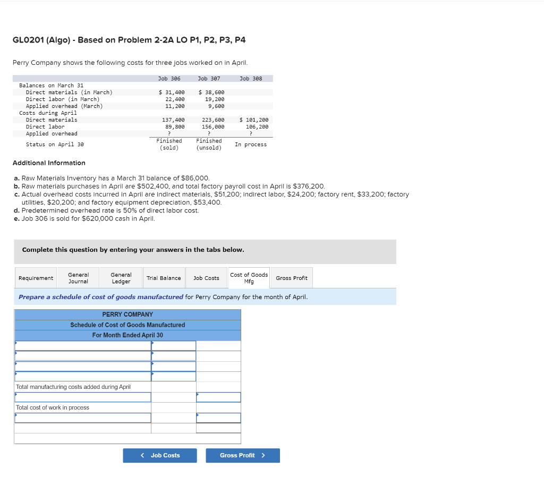
Task: Click the amount cell for 'Total cost of work in process'
Action: [x=219, y=418]
